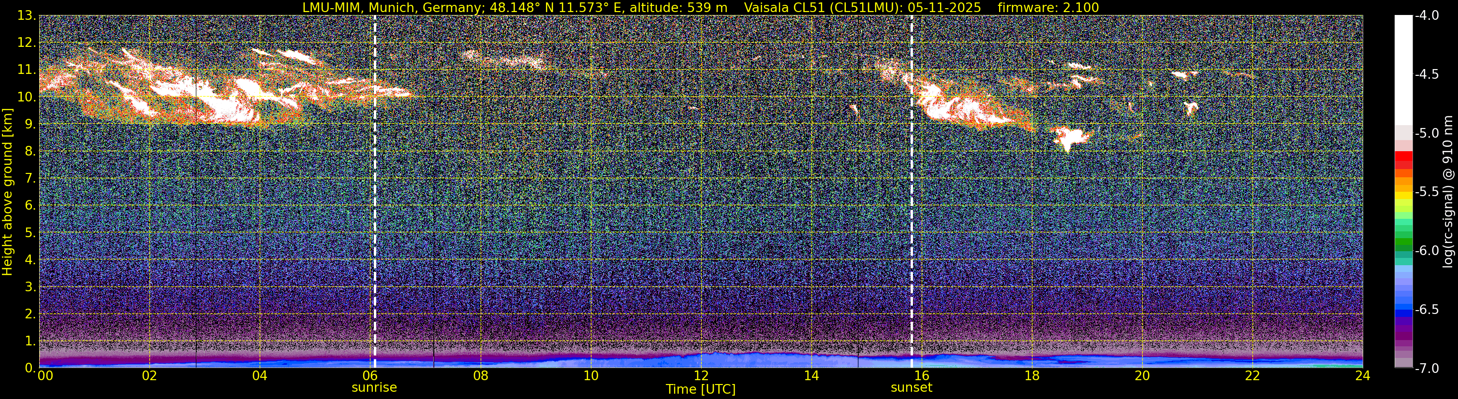Viewport: 1458px width, 399px height.
Task: Click the 12 tick on the time axis
Action: pos(701,376)
